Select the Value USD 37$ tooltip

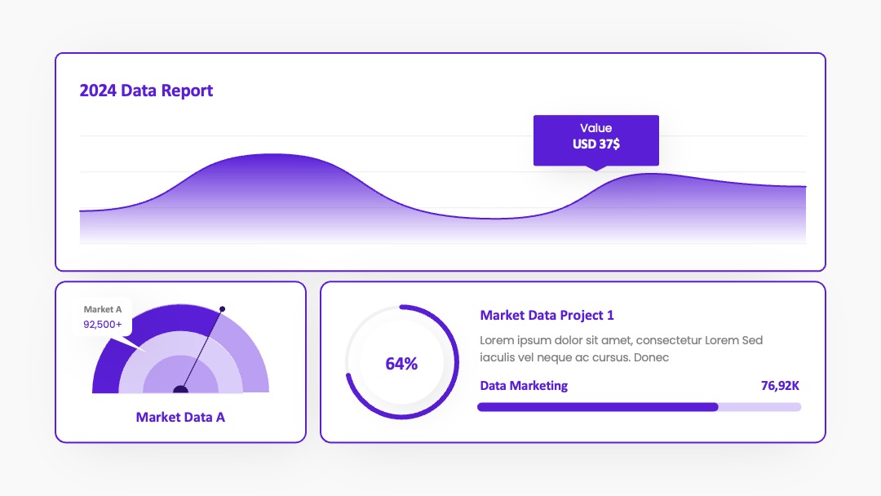(596, 140)
